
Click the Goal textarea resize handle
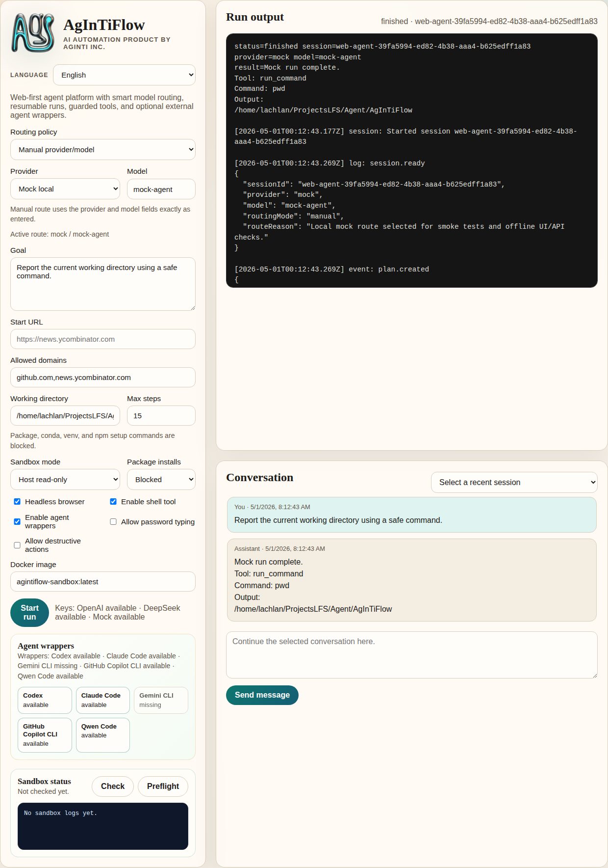pos(193,308)
